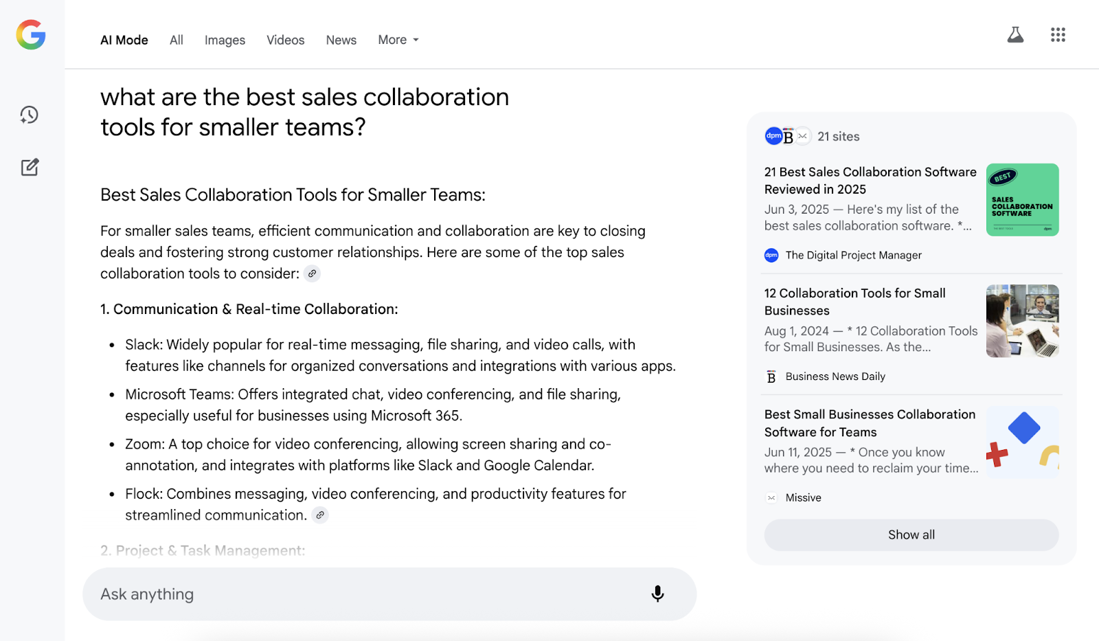Open AI Mode history icon
1099x641 pixels.
point(30,115)
